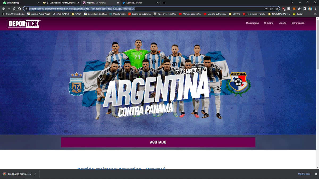The height and width of the screenshot is (179, 319).
Task: Open Music to put you in bookmark
Action: (215, 14)
